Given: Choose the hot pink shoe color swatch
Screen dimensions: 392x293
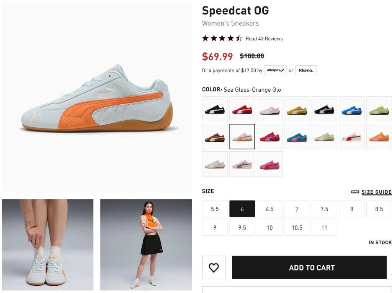Looking at the screenshot, I should pyautogui.click(x=269, y=164).
